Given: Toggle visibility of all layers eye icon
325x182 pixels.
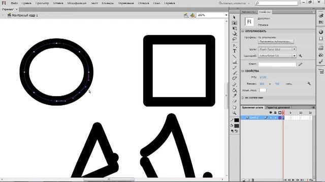Looking at the screenshot, I should click(271, 113).
